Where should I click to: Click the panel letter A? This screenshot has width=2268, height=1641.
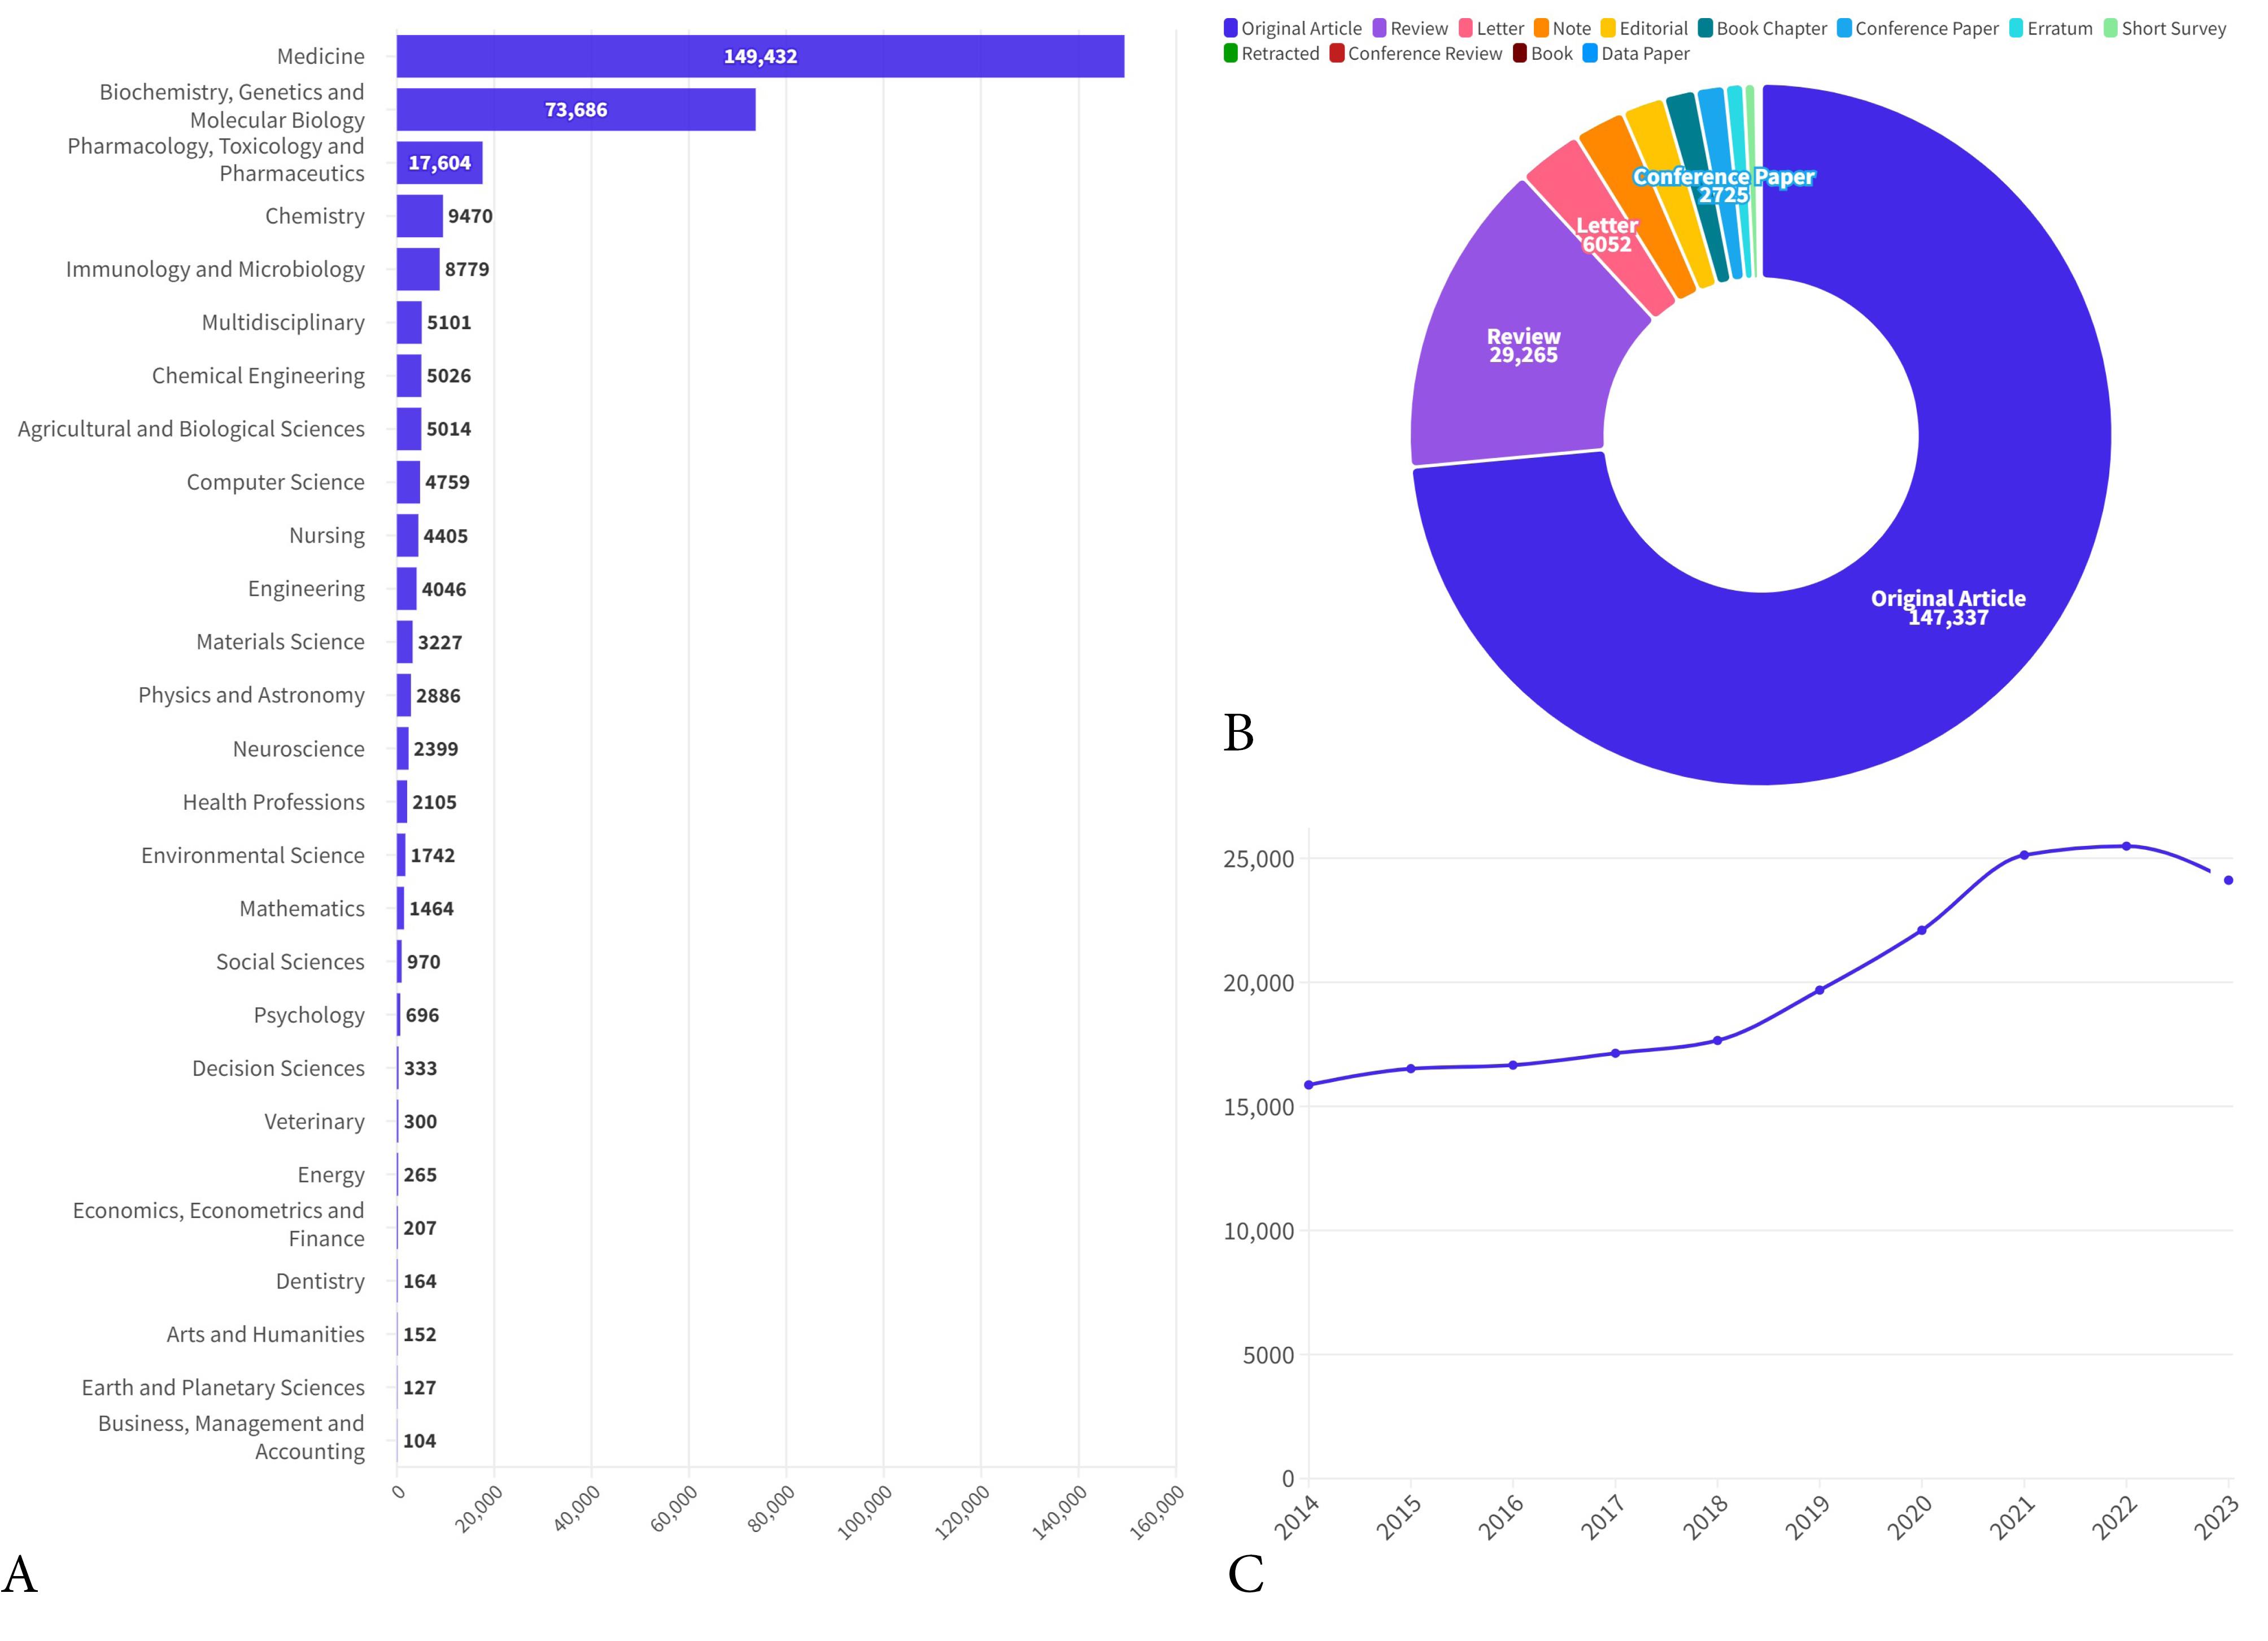click(20, 1574)
